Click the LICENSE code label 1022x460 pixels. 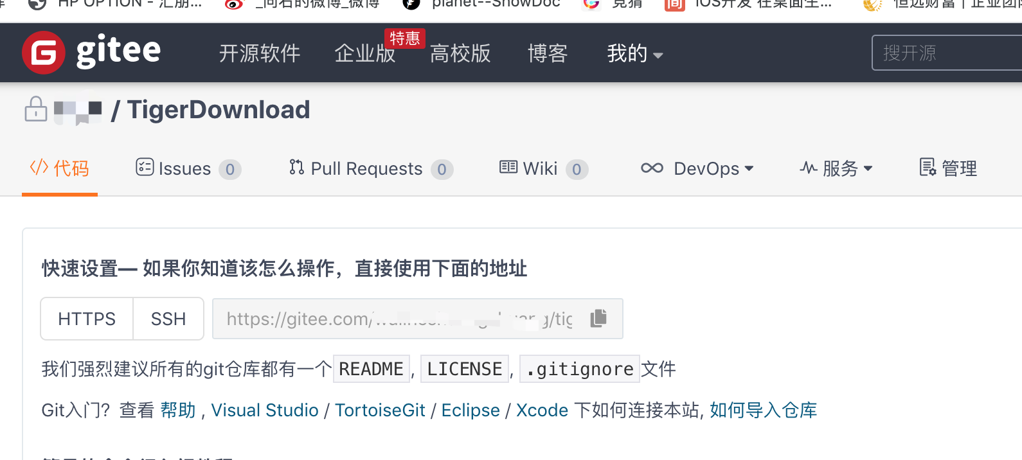pos(465,369)
